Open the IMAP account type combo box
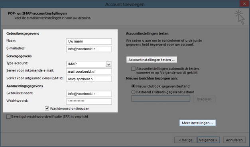 pyautogui.click(x=89, y=64)
